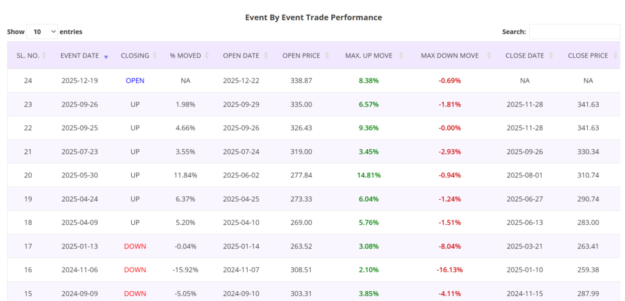Click sort arrows beside OPEN PRICE header
This screenshot has height=301, width=625.
(x=328, y=55)
